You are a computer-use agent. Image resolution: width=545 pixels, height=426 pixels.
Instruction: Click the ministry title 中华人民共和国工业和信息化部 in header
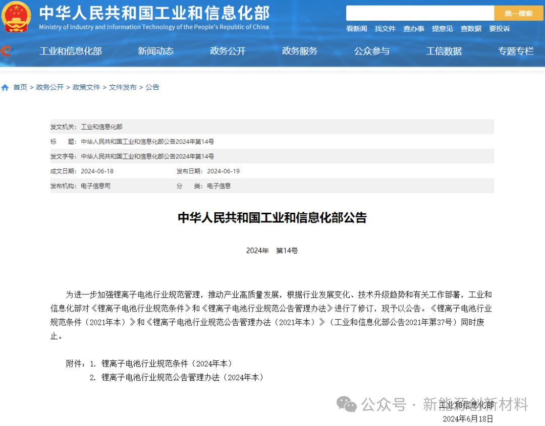[154, 13]
